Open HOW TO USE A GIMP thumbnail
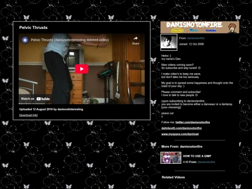252x189 pixels. [x=171, y=158]
